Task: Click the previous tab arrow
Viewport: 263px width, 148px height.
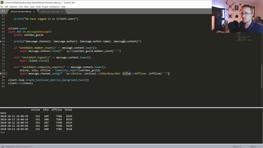Action: coord(2,11)
